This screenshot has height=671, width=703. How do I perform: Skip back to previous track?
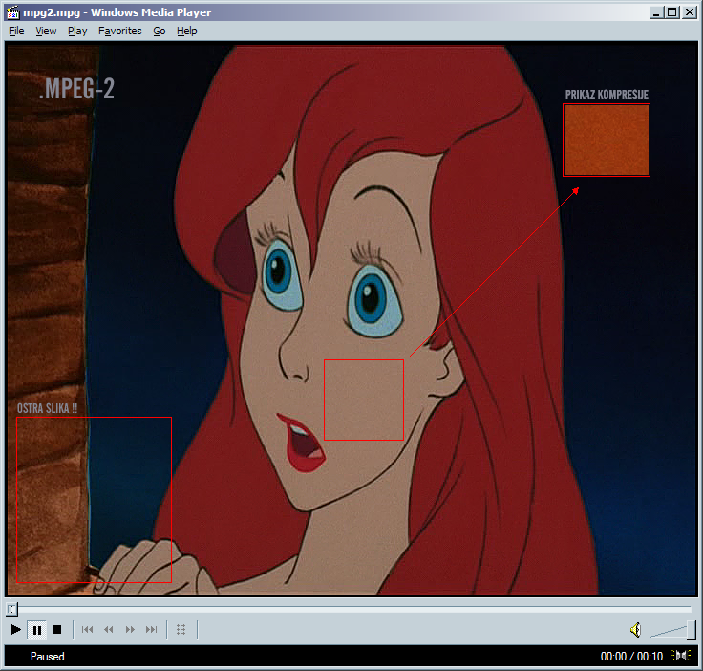point(88,630)
